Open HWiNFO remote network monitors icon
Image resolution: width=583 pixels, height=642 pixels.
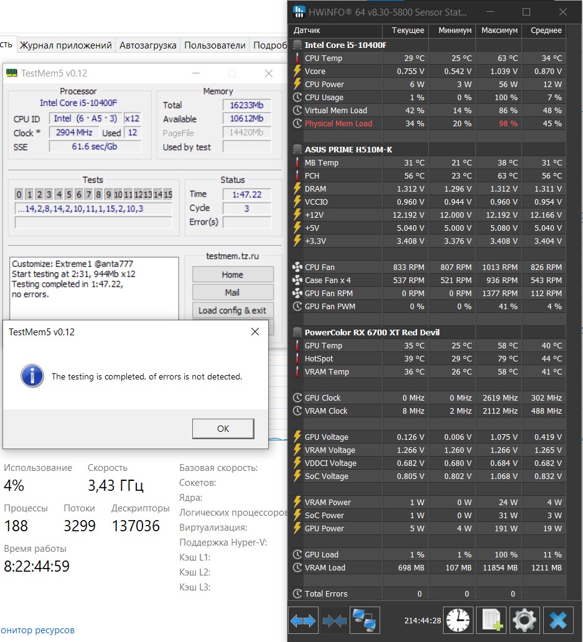365,620
